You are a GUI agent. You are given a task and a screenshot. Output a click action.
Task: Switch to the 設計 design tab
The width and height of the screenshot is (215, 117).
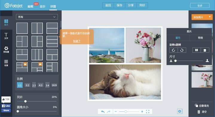point(43,7)
